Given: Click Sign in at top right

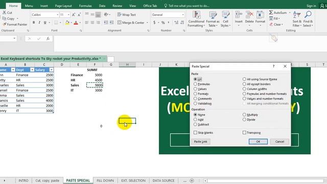Looking at the screenshot, I should pyautogui.click(x=311, y=6).
